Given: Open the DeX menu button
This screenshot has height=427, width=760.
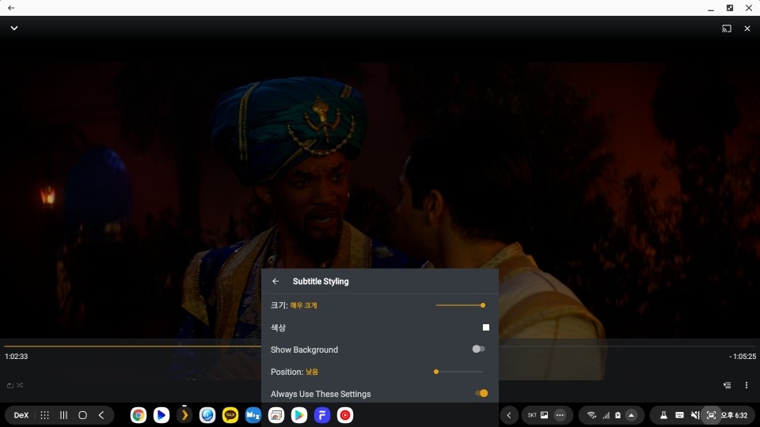Looking at the screenshot, I should pos(21,415).
